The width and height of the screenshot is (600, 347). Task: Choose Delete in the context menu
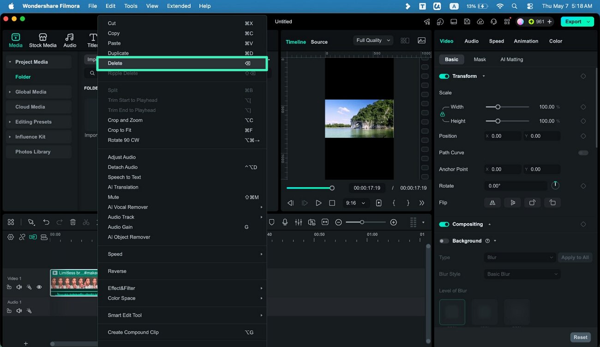click(x=182, y=63)
